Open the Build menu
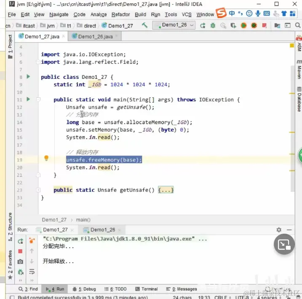The height and width of the screenshot is (299, 302). 140,14
